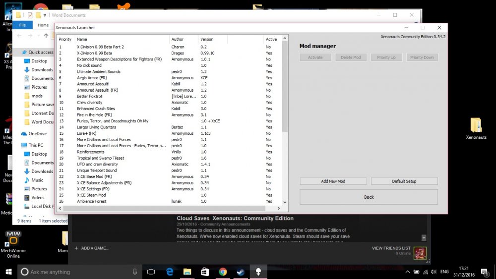Go Back from the Mod manager
Screen dimensions: 496x279
pos(369,197)
